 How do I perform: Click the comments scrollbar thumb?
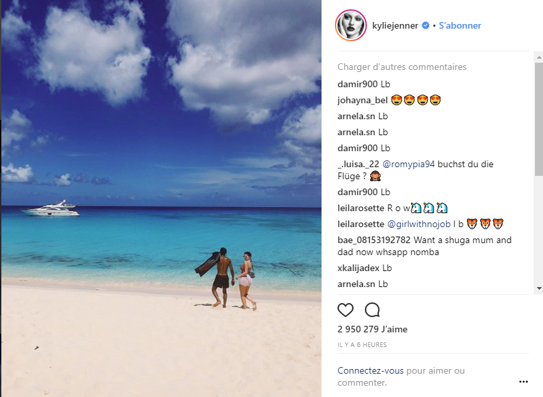[x=539, y=119]
